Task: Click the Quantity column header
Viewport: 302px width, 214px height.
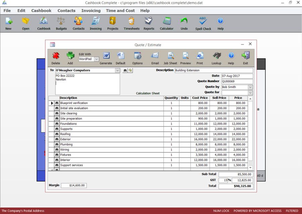Action: point(171,98)
